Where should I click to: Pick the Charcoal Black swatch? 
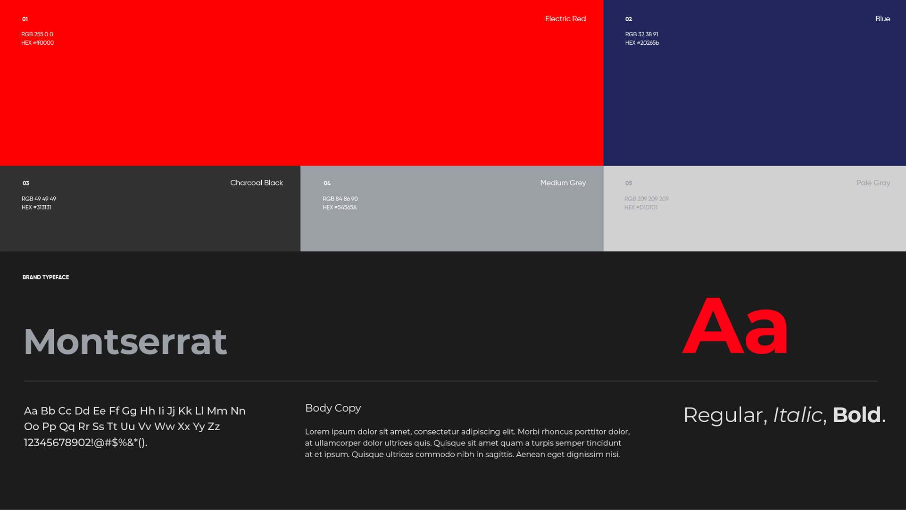coord(150,208)
